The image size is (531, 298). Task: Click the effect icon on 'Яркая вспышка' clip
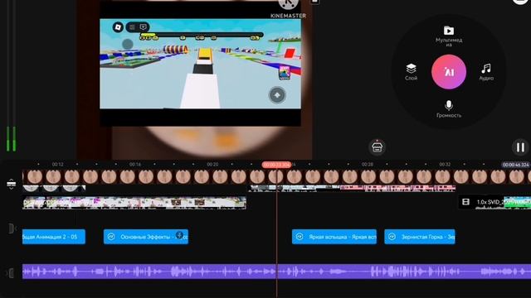pyautogui.click(x=300, y=237)
